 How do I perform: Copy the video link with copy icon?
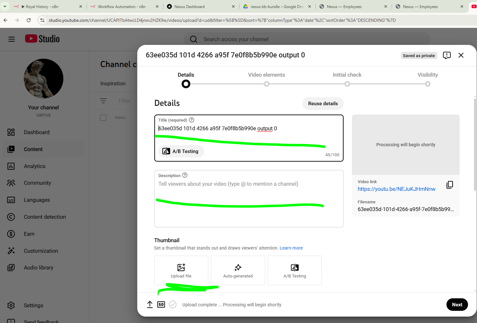click(450, 185)
